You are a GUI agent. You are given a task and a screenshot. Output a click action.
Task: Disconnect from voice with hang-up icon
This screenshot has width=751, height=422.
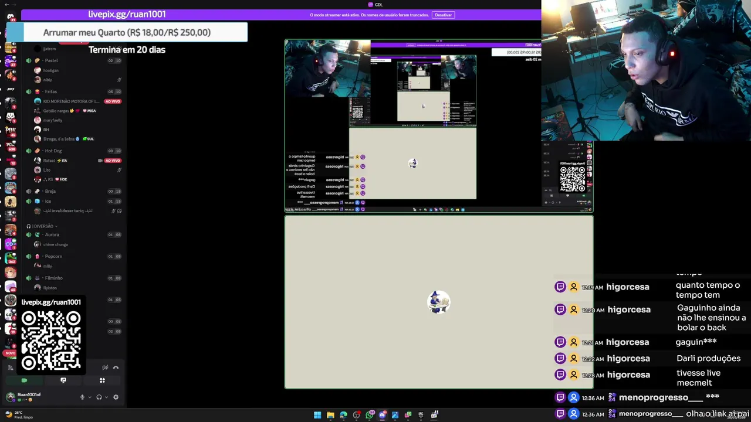[116, 367]
